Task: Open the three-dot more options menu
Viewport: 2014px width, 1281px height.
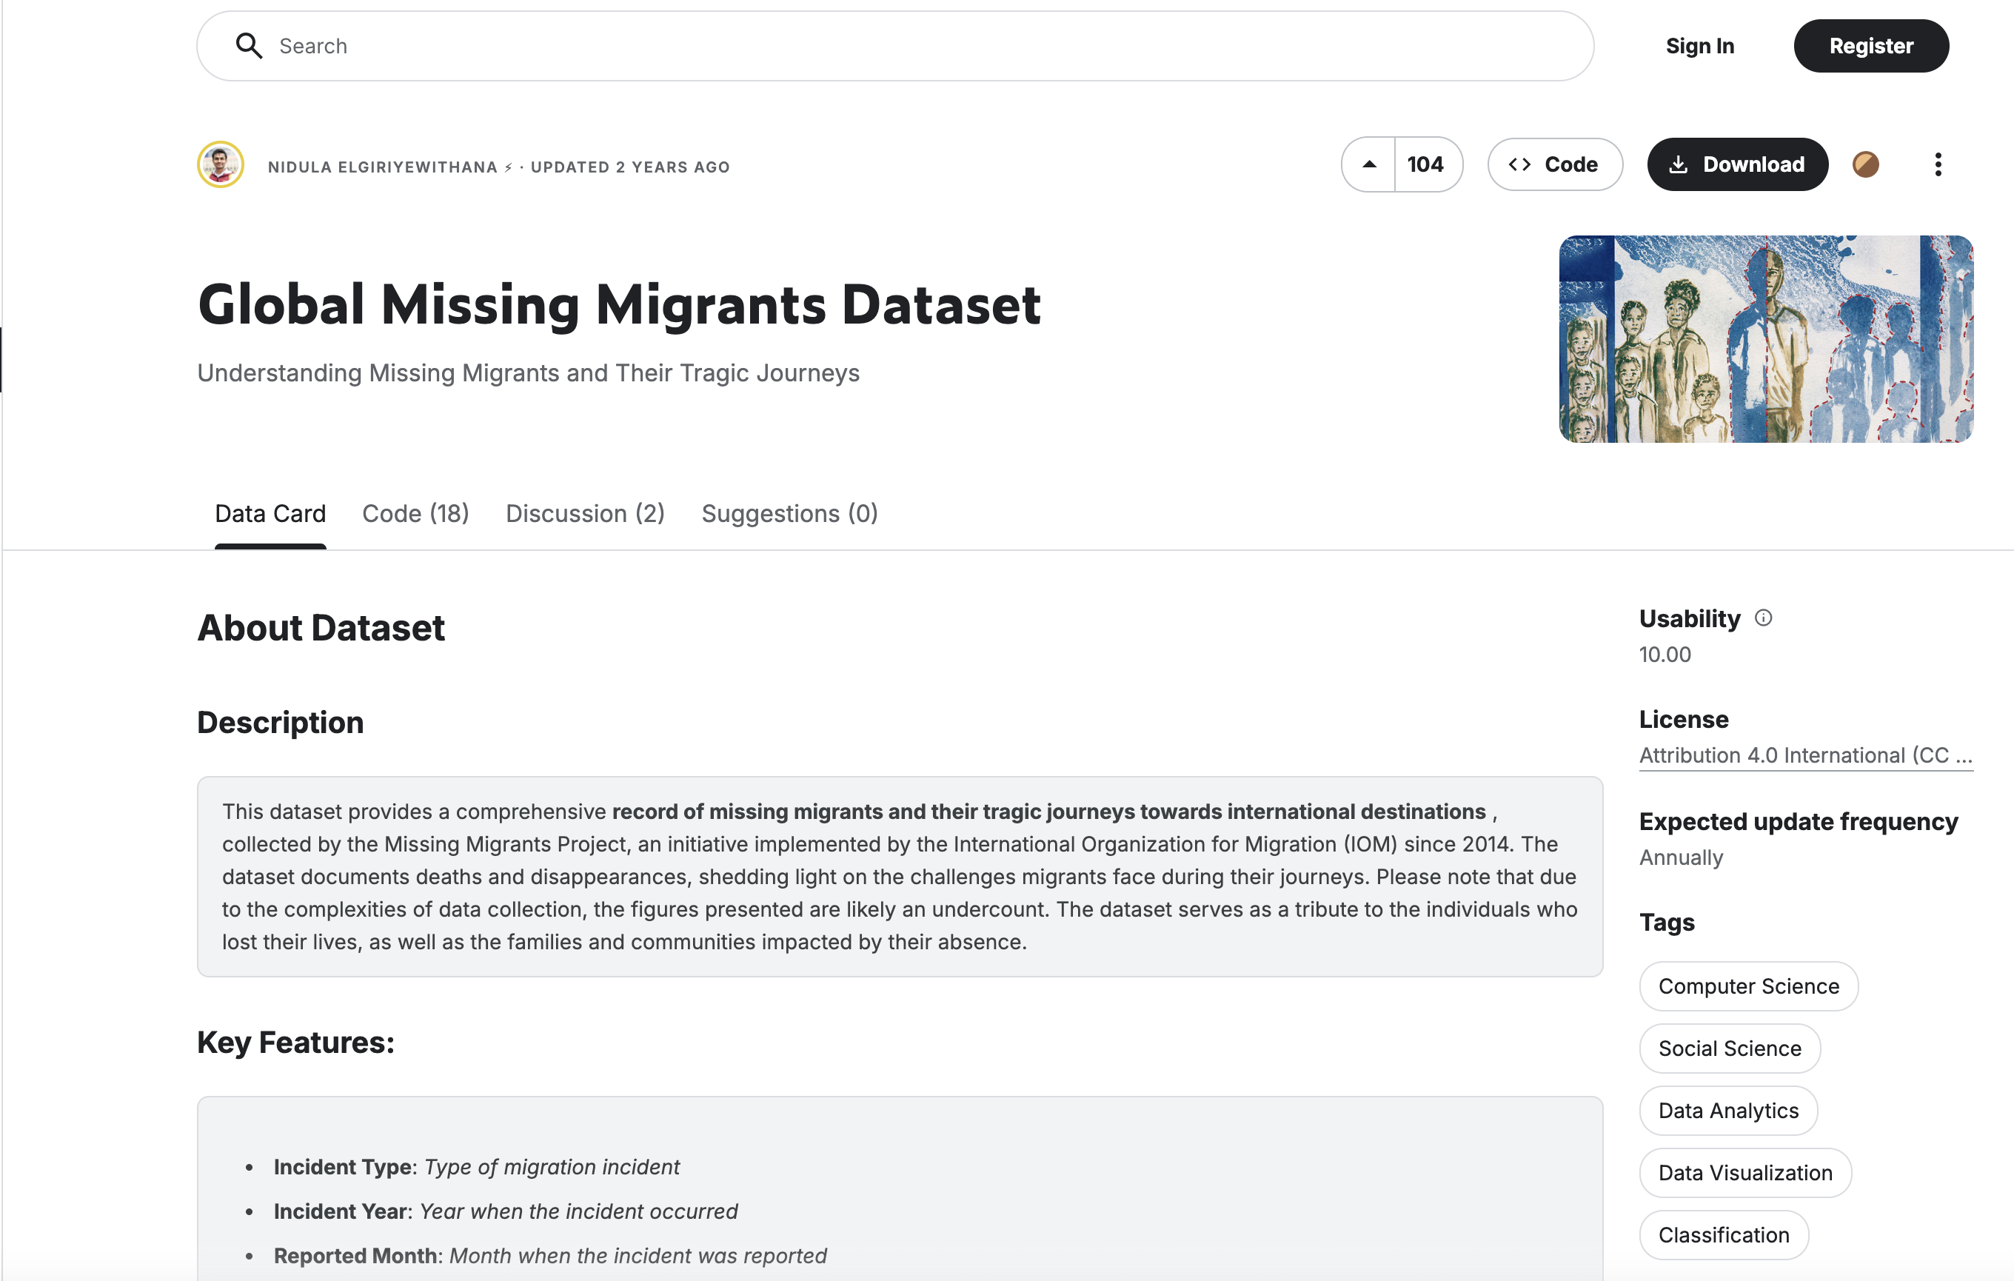Action: (x=1938, y=164)
